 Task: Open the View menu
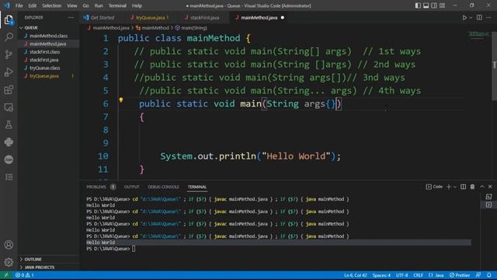(72, 5)
